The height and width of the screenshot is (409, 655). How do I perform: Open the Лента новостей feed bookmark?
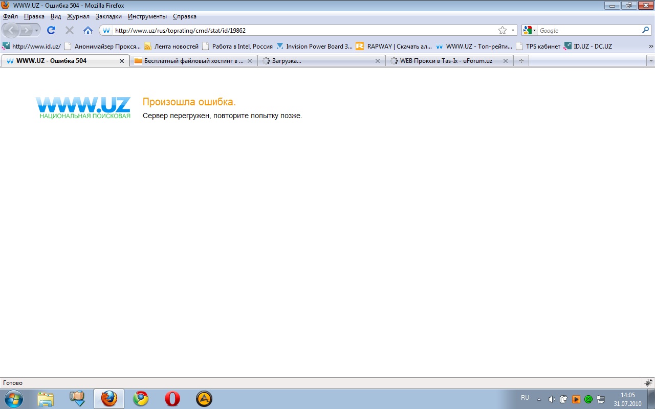[x=171, y=46]
